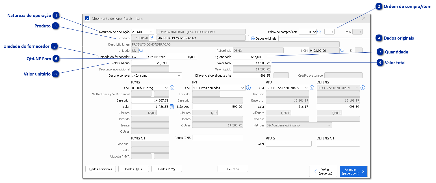Click the info icon next to COFINS CST
This screenshot has height=183, width=436.
(363, 88)
